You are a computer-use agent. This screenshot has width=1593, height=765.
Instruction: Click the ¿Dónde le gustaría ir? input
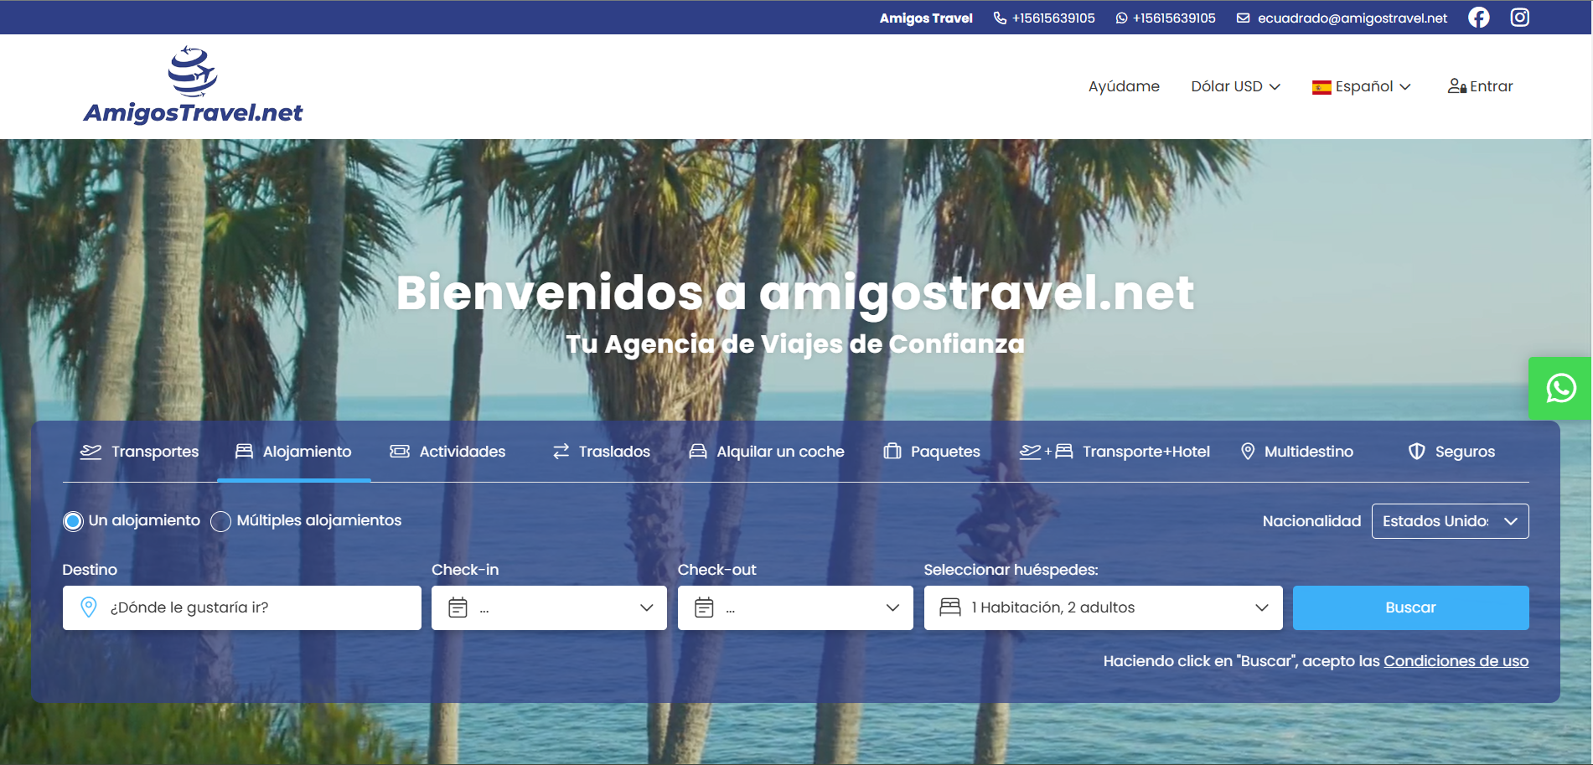[241, 607]
